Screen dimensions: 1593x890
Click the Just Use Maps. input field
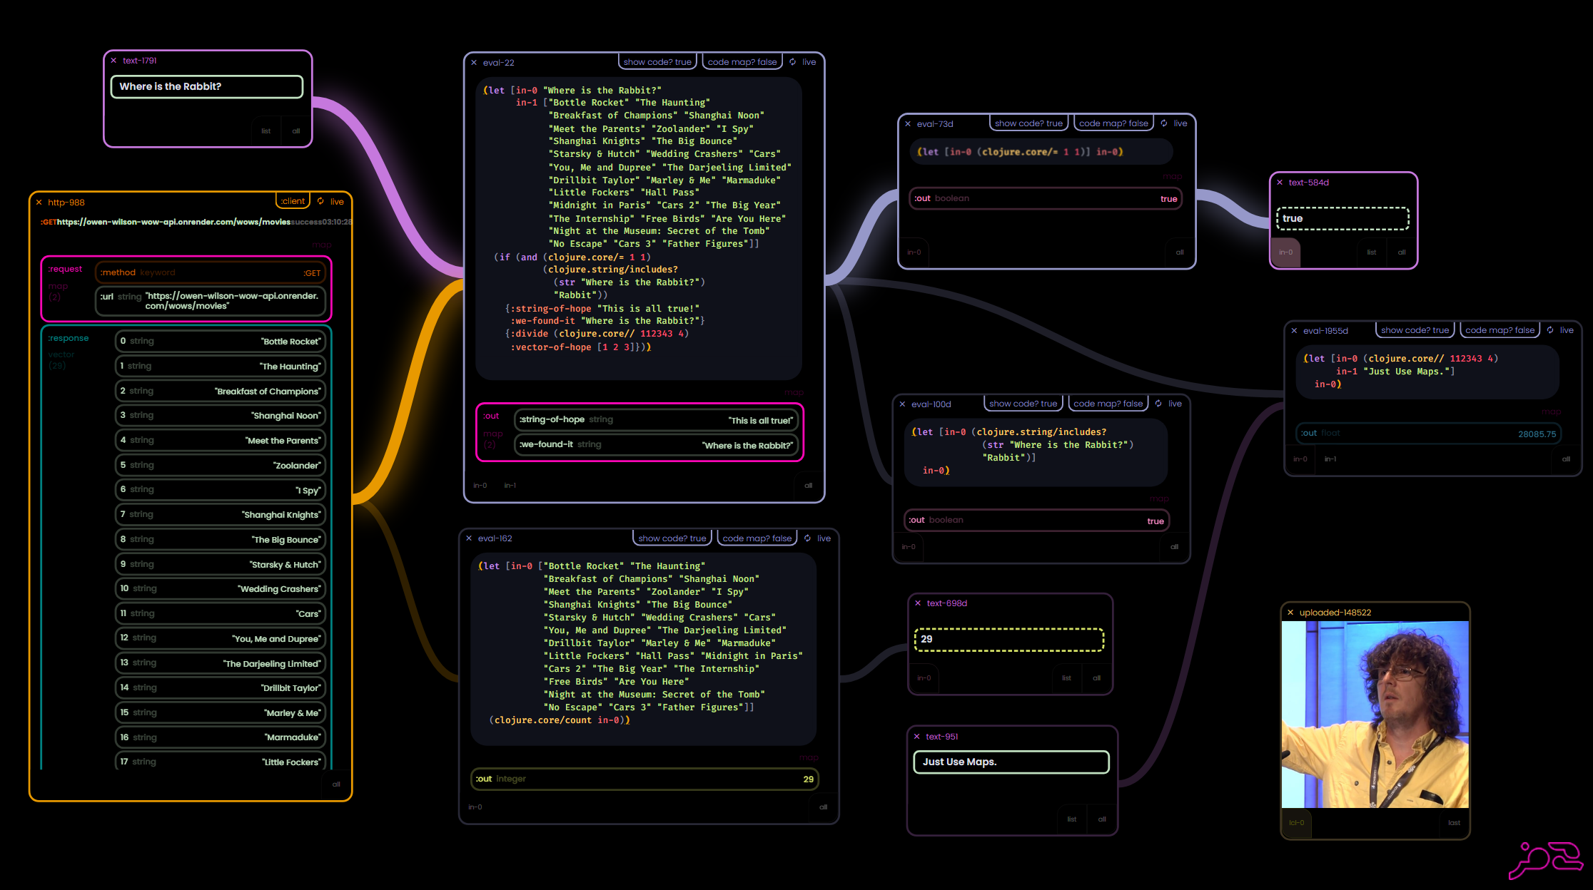coord(1011,762)
